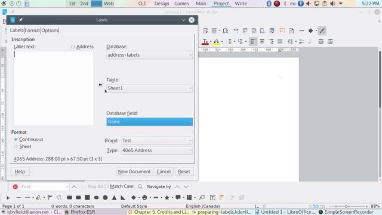Open the Table dropdown showing Sheet1
Viewport: 382px width, 215px height.
[x=150, y=88]
